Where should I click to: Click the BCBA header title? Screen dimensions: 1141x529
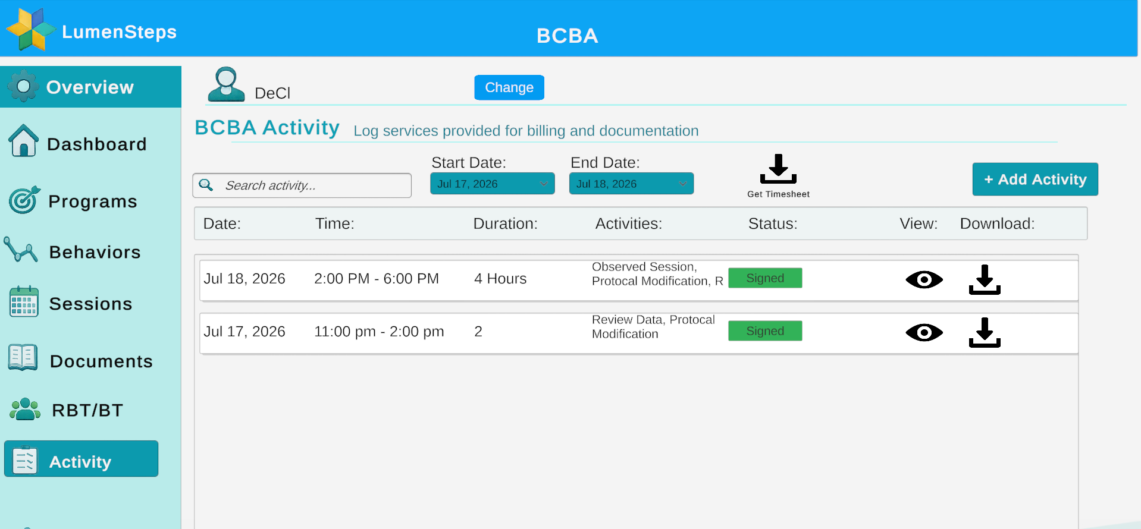(x=568, y=36)
